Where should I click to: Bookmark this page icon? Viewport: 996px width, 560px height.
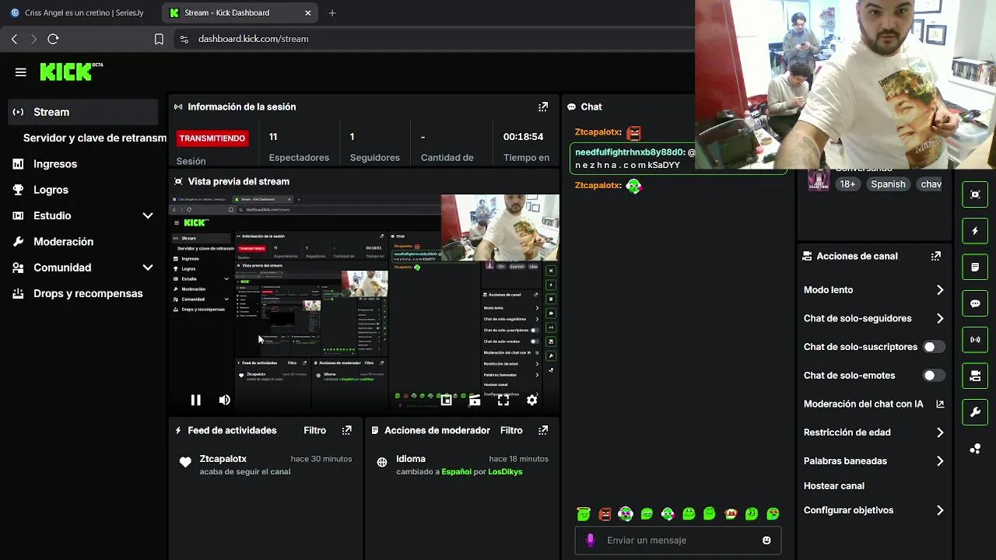[159, 39]
